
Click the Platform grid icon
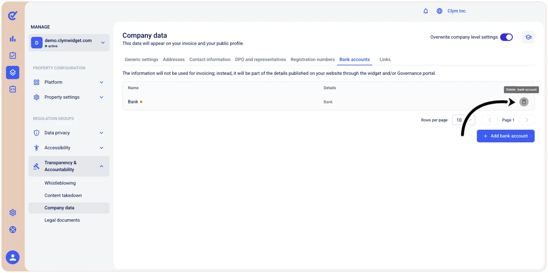click(36, 82)
